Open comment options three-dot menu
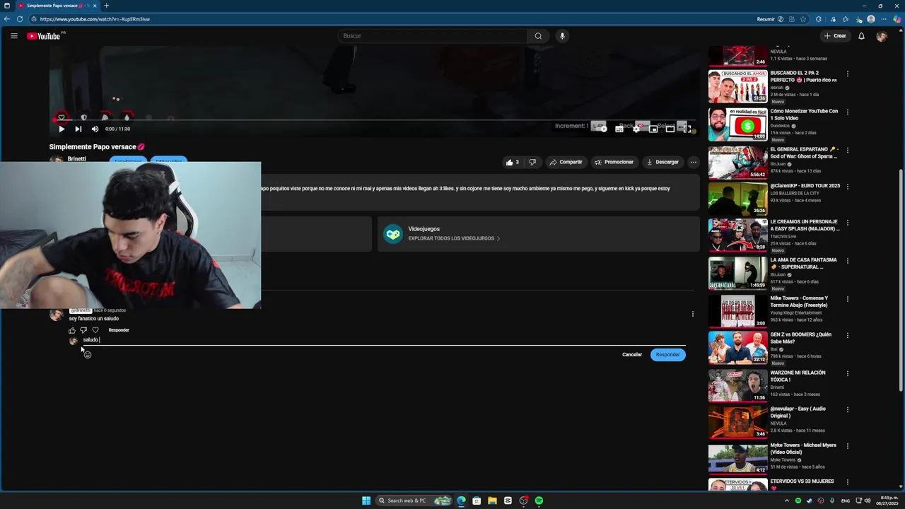Image resolution: width=905 pixels, height=509 pixels. pos(693,314)
